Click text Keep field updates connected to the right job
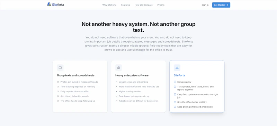The width and height of the screenshot is (277, 126). (198, 96)
